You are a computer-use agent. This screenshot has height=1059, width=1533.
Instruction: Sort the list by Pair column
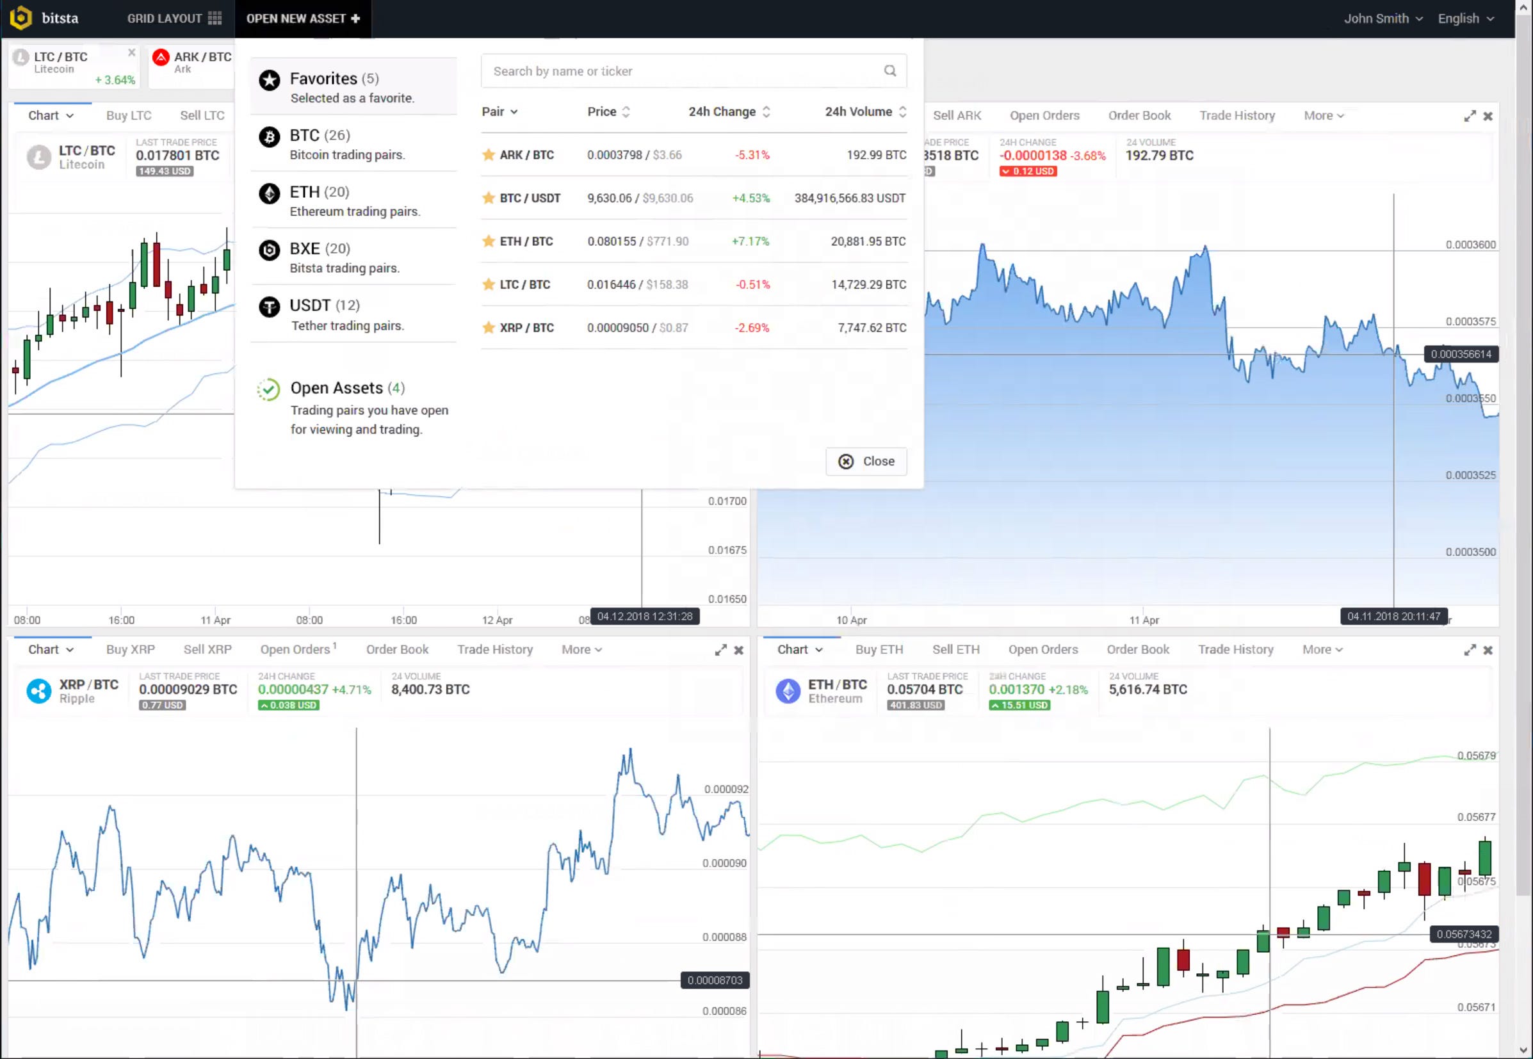499,111
